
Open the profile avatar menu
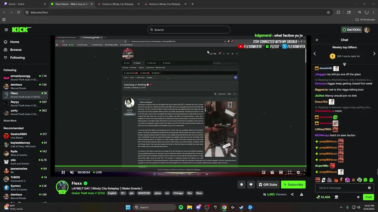pos(367,30)
